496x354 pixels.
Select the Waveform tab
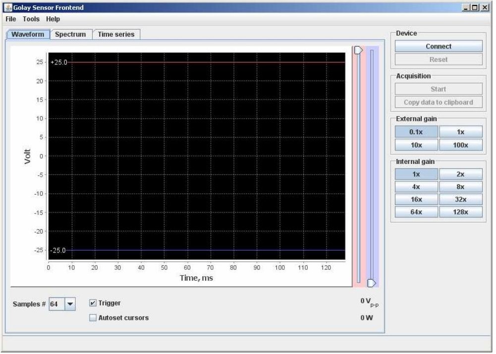pos(28,34)
